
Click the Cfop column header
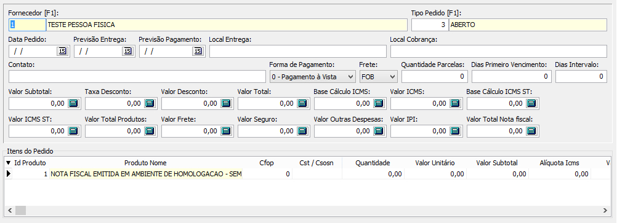[x=267, y=163]
